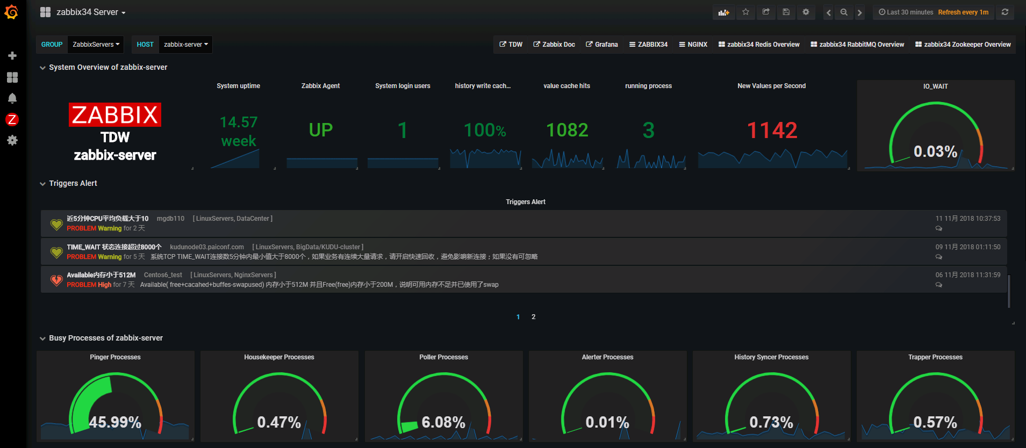The width and height of the screenshot is (1026, 448).
Task: Open the zabbix34 Server dashboard picker
Action: [x=83, y=12]
